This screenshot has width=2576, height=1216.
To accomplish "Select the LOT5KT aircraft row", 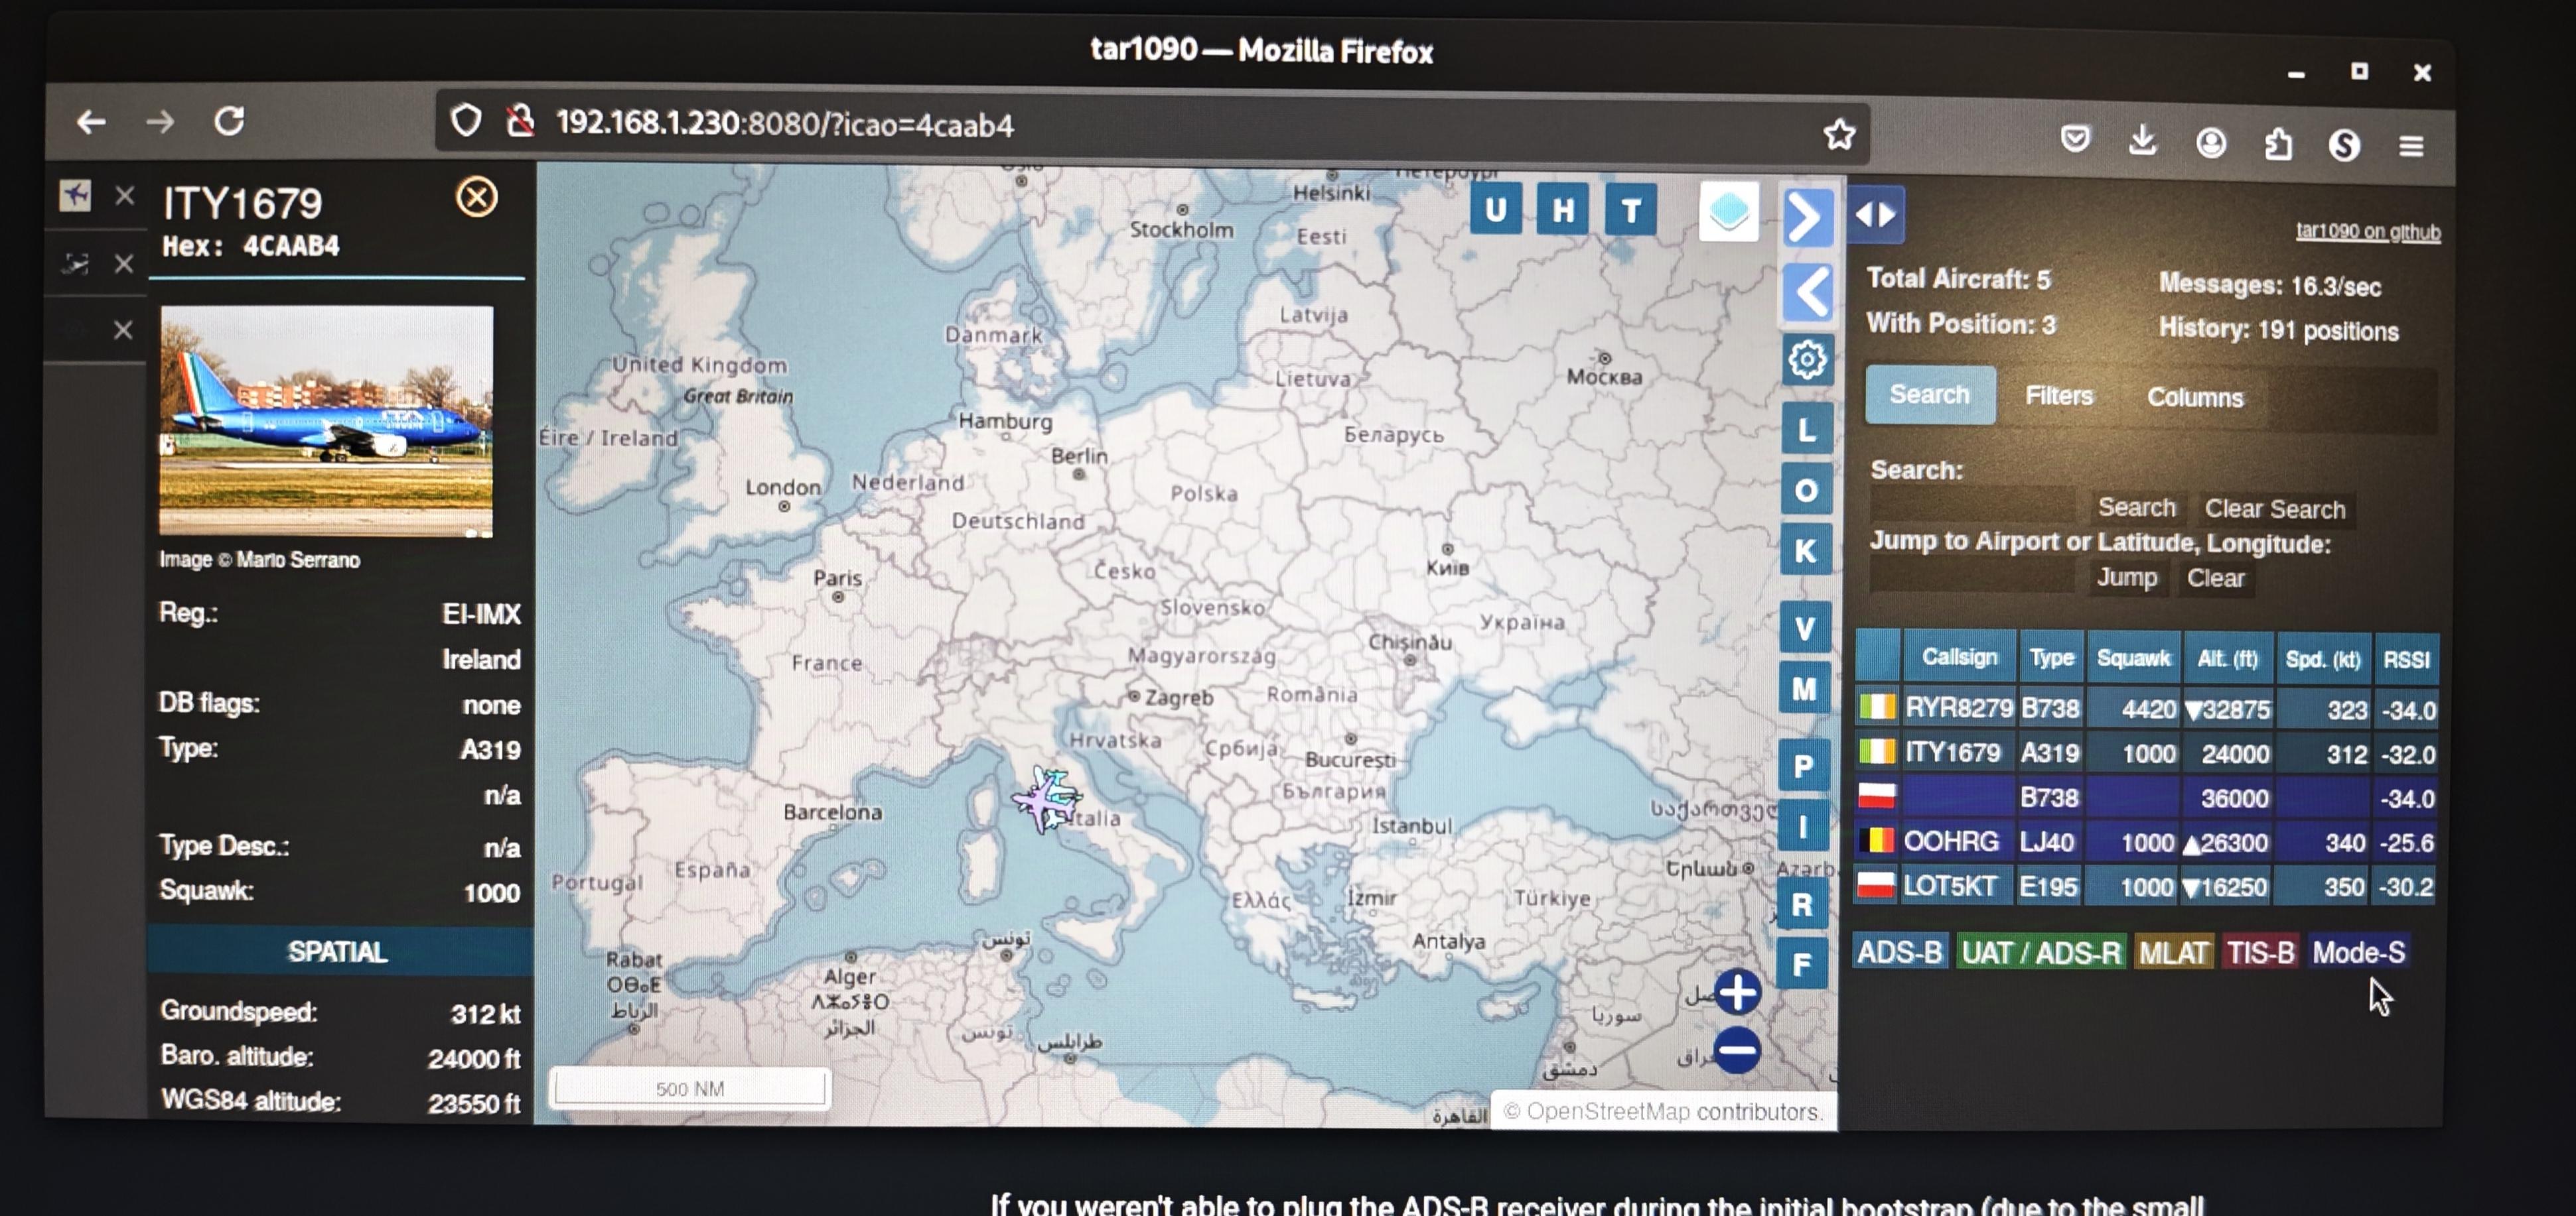I will coord(2144,885).
